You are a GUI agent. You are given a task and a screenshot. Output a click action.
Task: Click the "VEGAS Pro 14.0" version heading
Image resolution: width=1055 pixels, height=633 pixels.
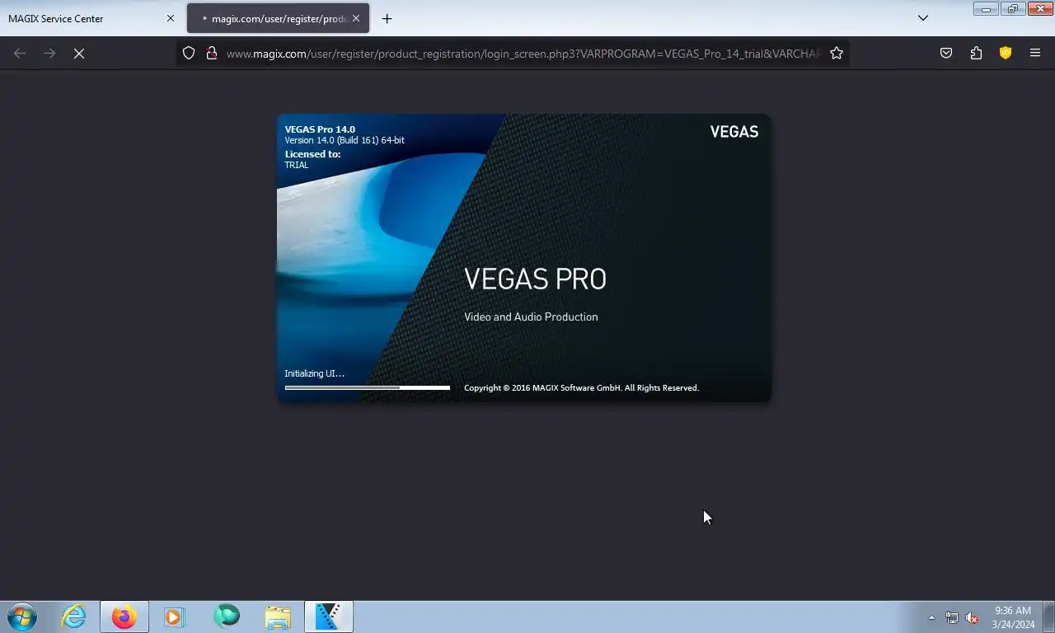tap(320, 129)
